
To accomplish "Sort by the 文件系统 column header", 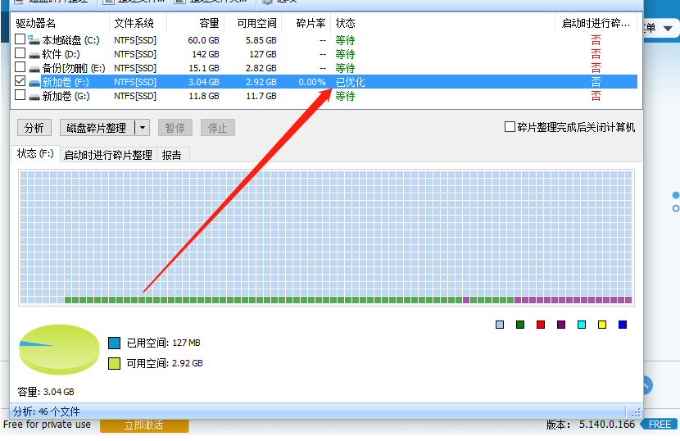I will point(138,23).
